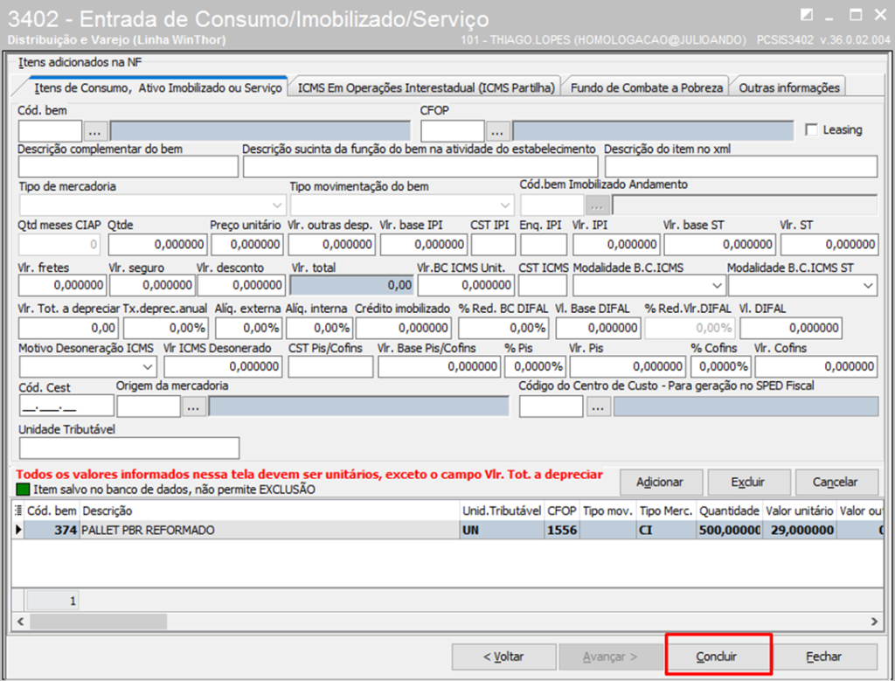Select the Outras informações tab

(789, 87)
